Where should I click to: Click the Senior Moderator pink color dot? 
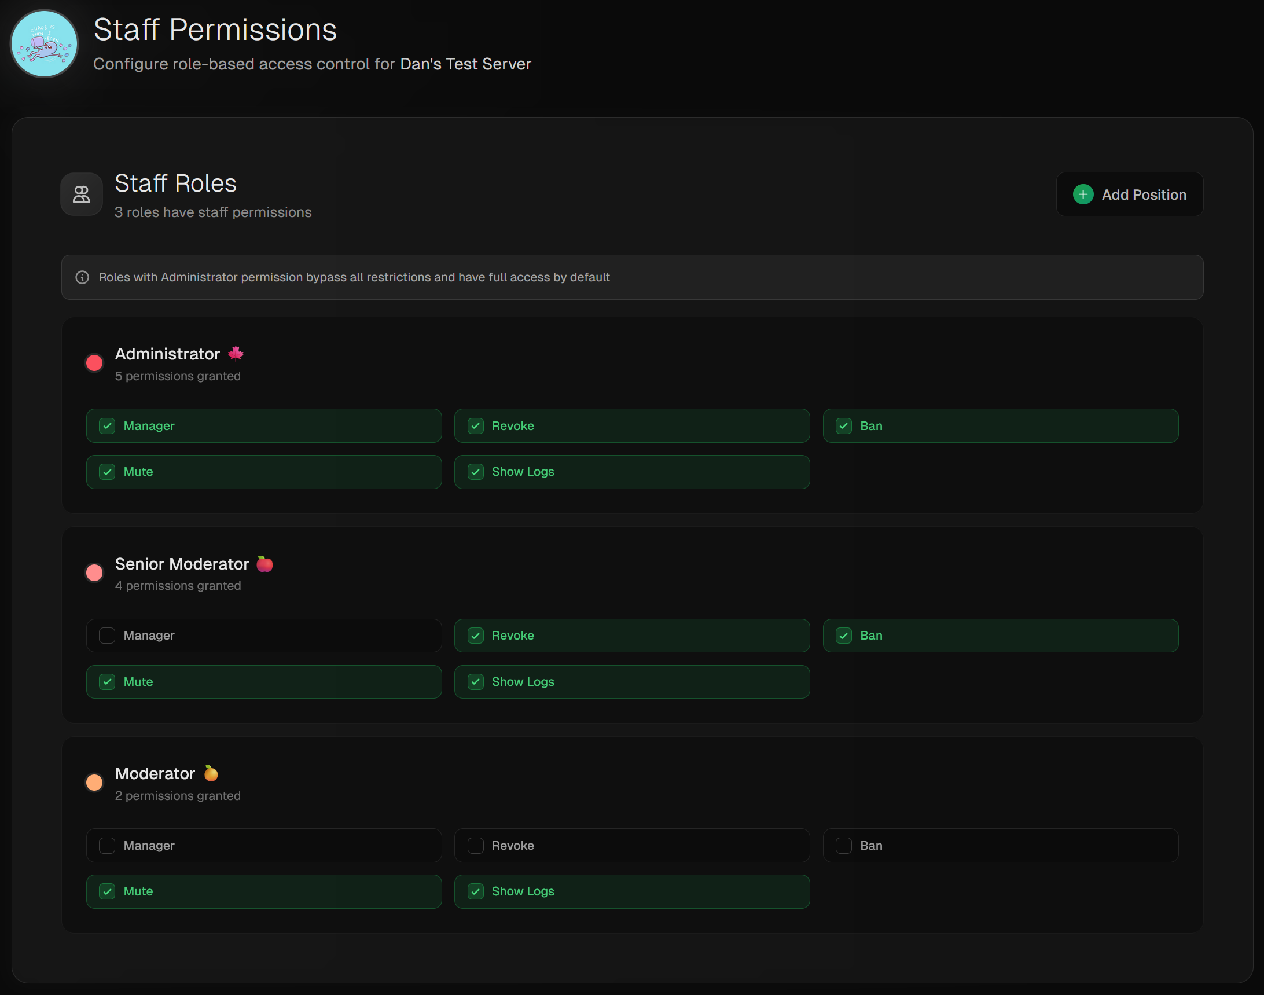point(94,573)
